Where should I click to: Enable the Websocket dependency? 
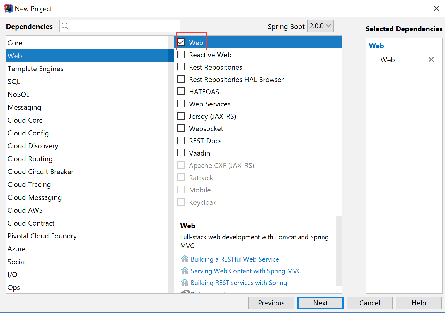click(181, 128)
